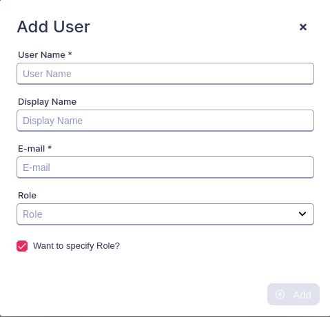Uncheck the Want to specify Role checkbox
This screenshot has height=317, width=330.
point(22,246)
